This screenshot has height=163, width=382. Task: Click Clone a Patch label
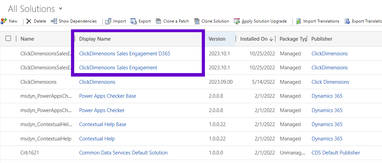(x=176, y=21)
